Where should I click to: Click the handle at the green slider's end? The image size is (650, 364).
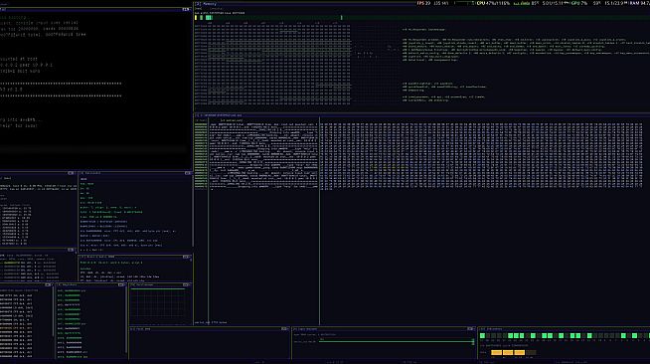coord(472,341)
